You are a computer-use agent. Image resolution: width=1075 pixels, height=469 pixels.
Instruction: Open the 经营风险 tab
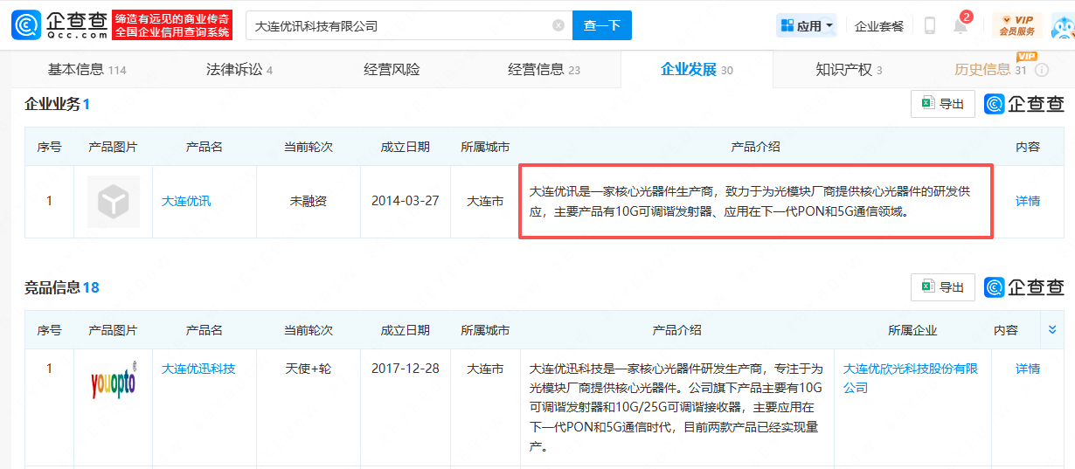[x=392, y=70]
